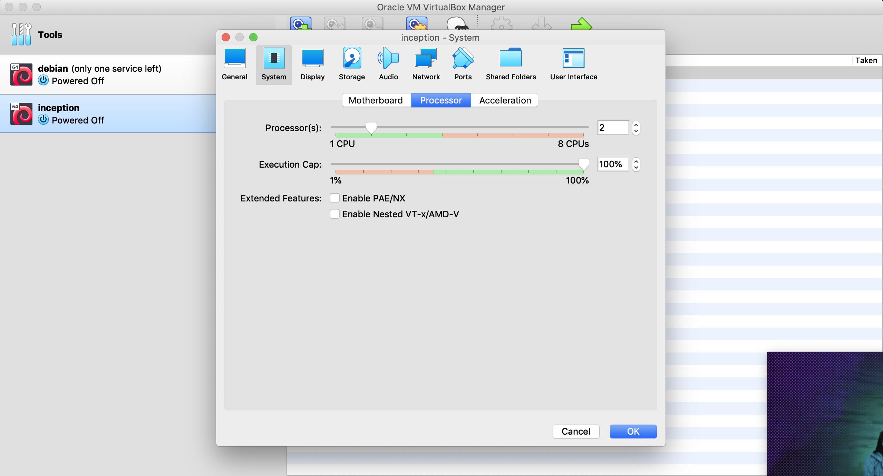The height and width of the screenshot is (476, 883).
Task: Switch to the Motherboard tab
Action: 376,100
